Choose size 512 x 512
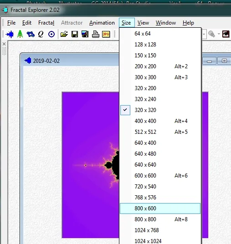This screenshot has width=231, height=244. tap(160, 132)
